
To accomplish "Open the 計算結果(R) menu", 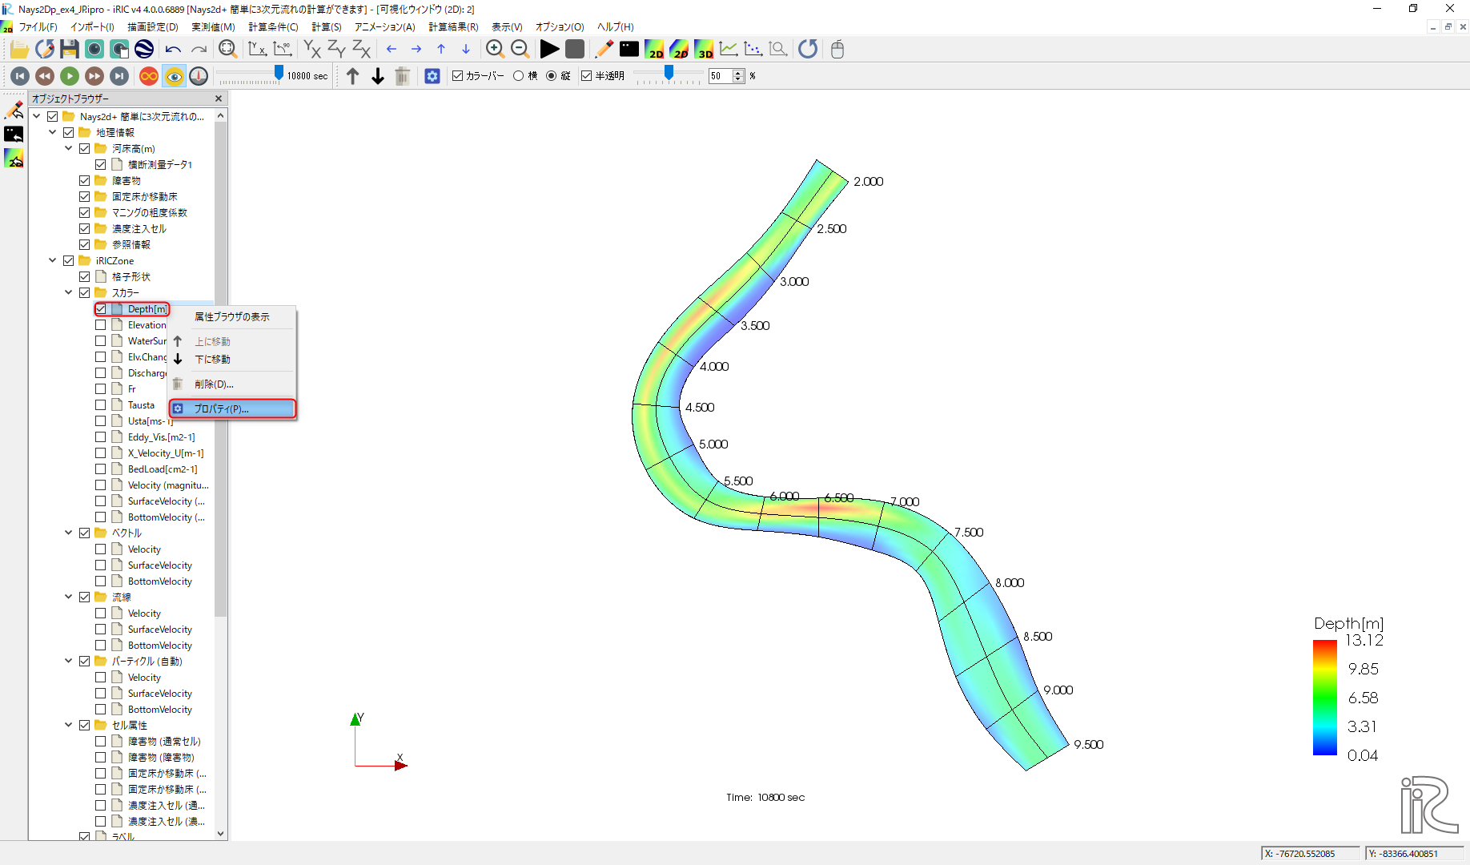I will [453, 26].
